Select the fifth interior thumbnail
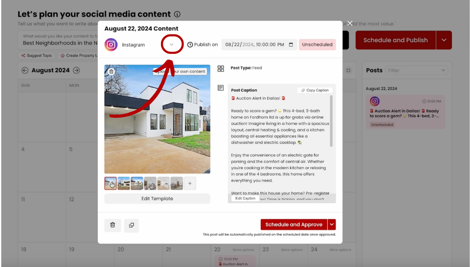This screenshot has height=267, width=470. pyautogui.click(x=163, y=183)
